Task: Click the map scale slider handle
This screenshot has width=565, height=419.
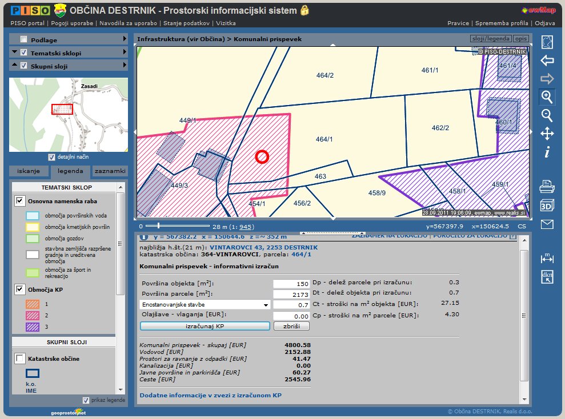Action: point(158,226)
